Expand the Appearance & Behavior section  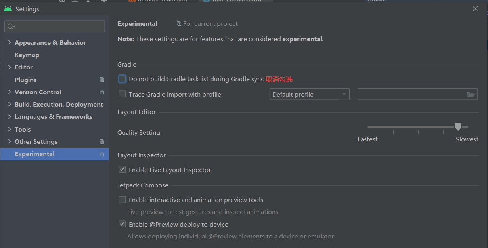click(x=10, y=42)
